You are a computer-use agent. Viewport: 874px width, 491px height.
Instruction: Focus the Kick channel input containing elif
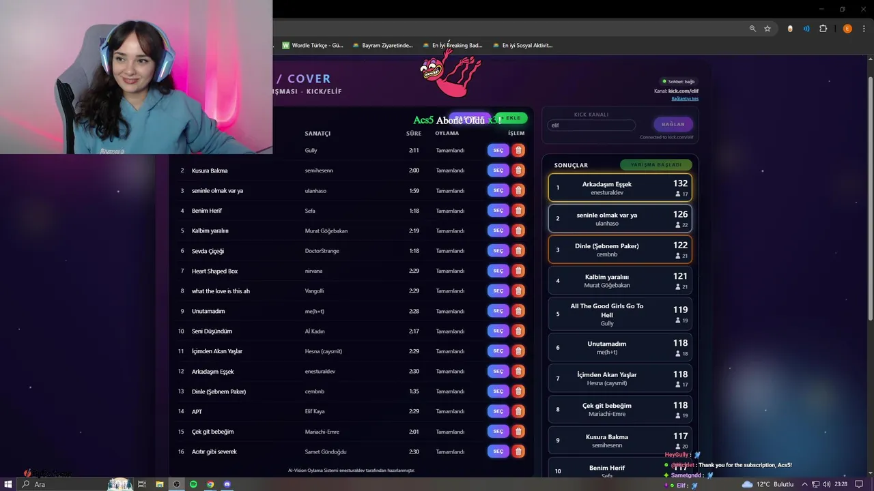591,125
